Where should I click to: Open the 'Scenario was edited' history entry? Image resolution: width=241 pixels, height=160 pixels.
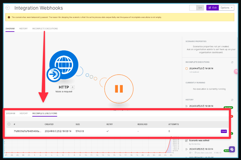coord(199,140)
